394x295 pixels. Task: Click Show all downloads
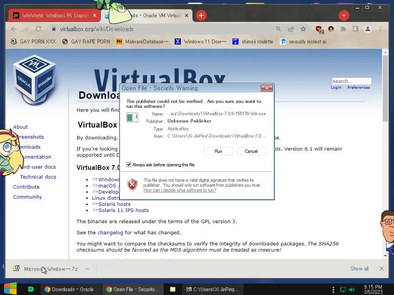coord(359,268)
